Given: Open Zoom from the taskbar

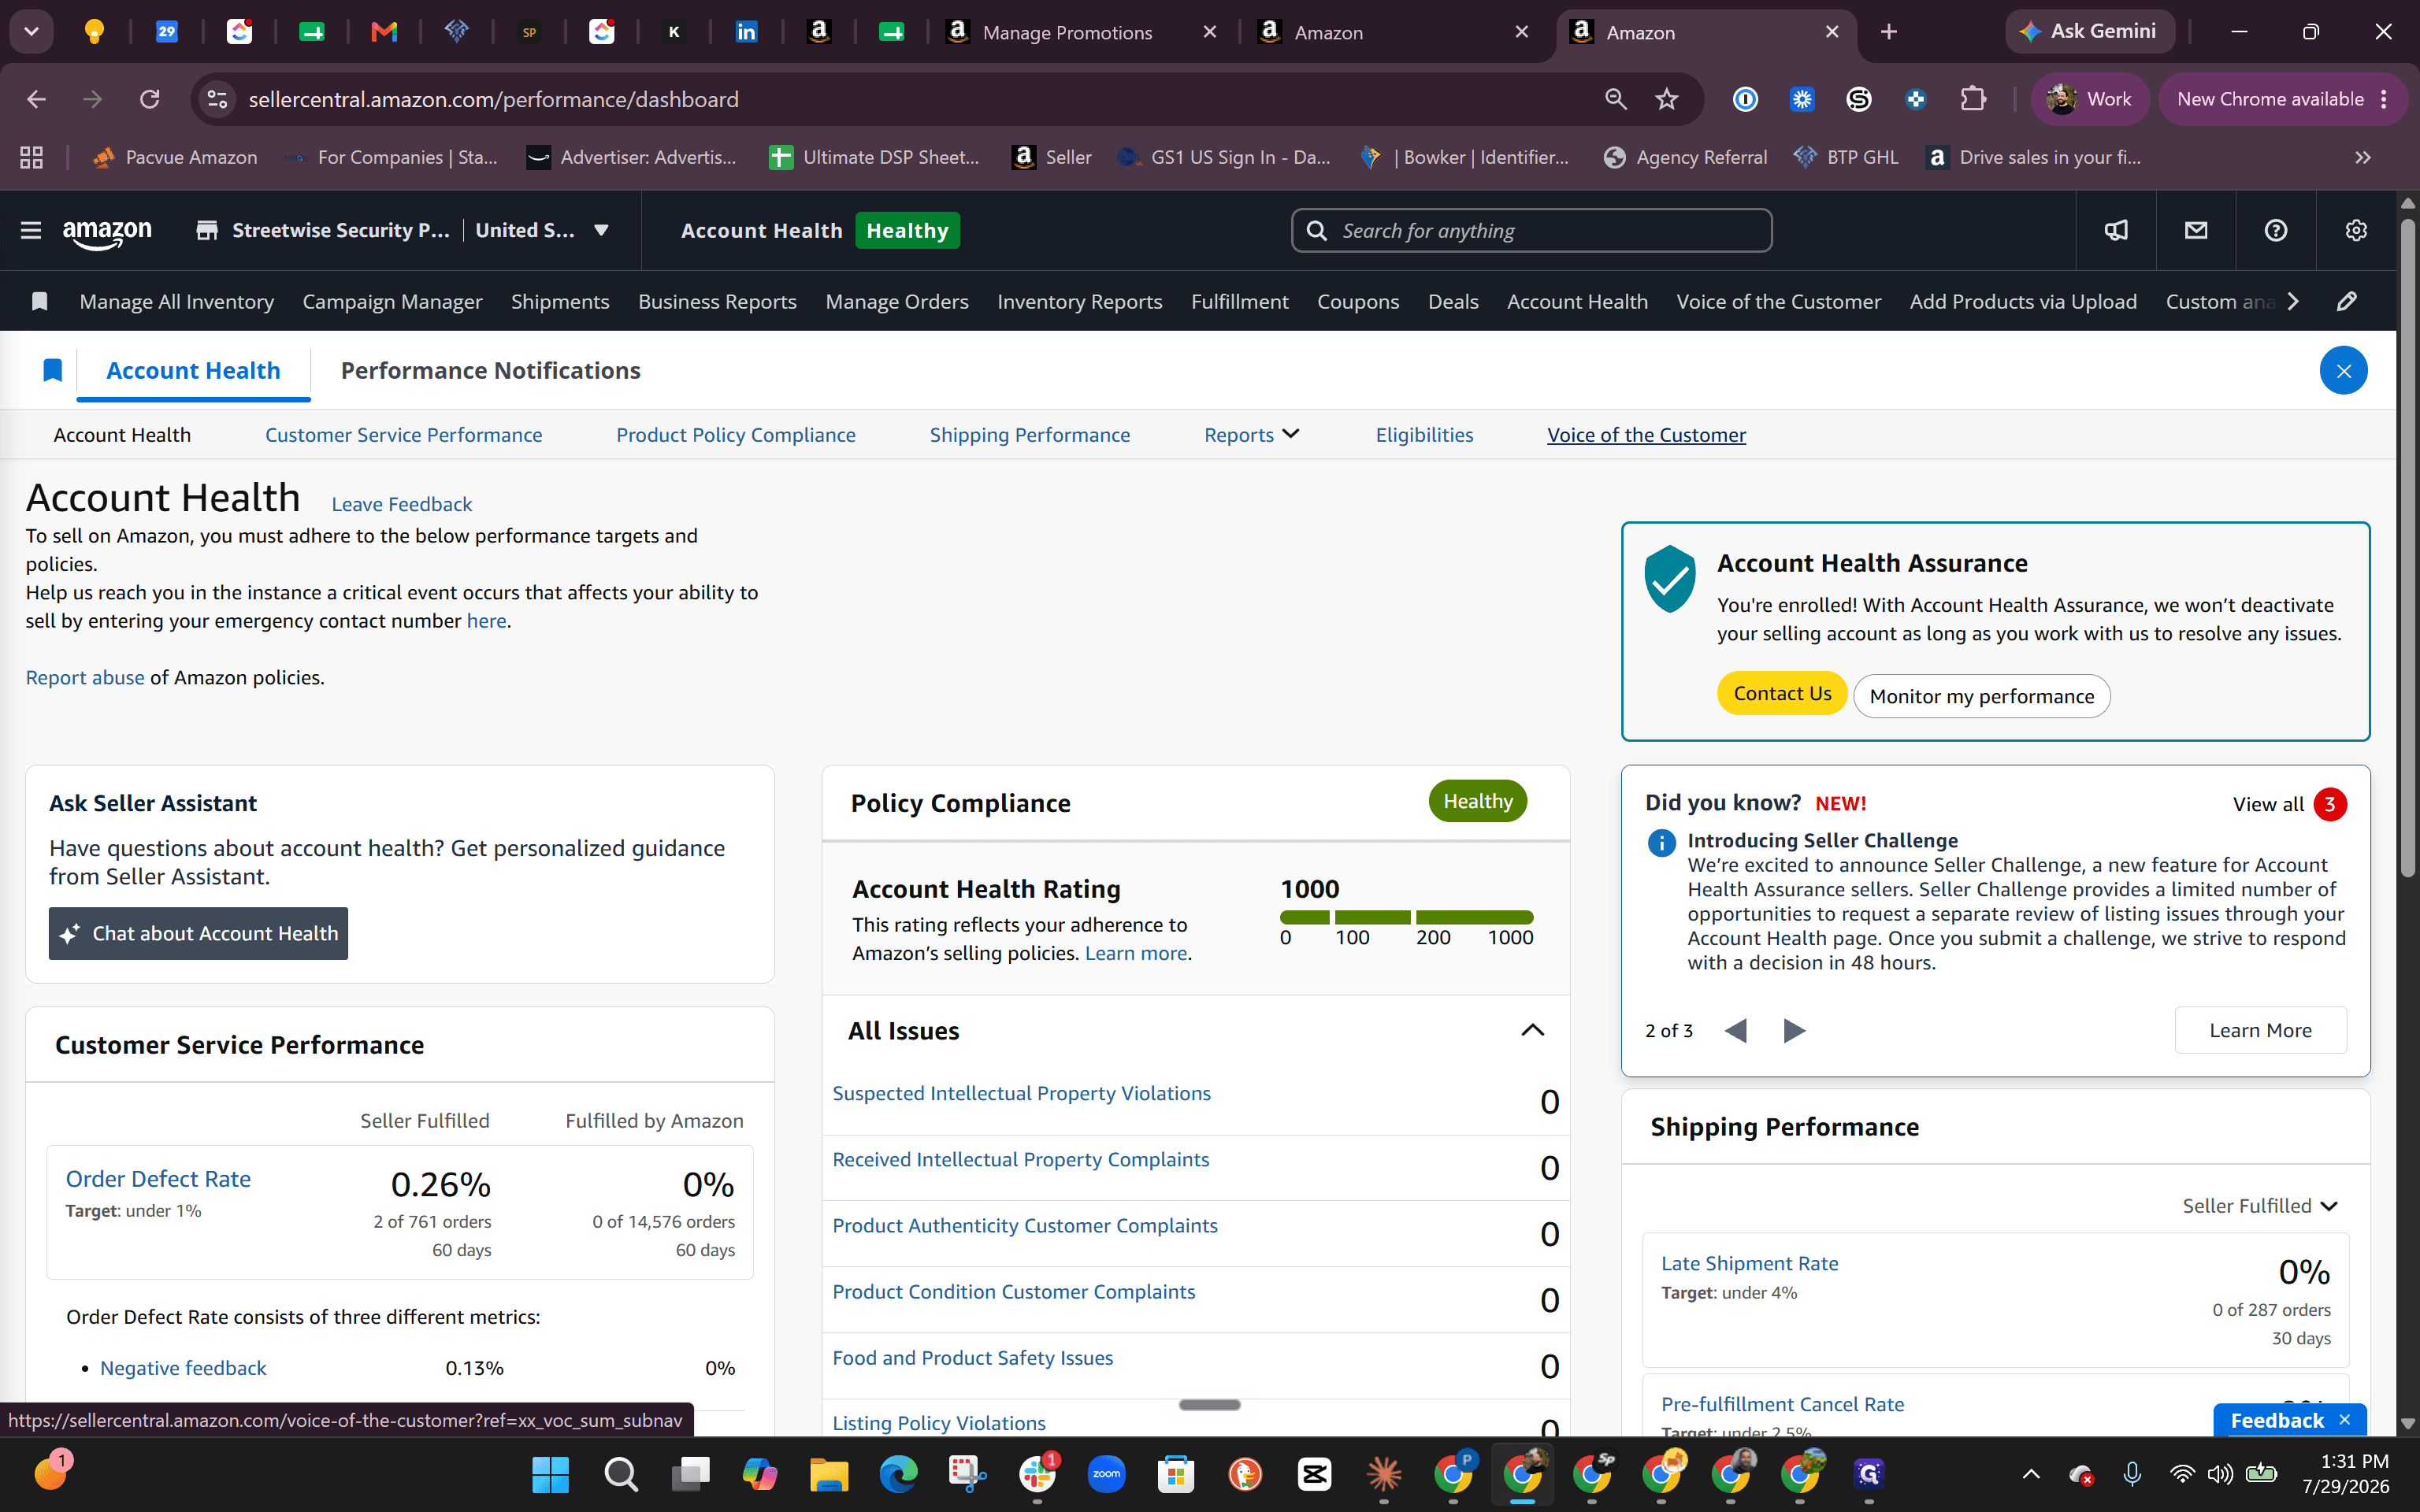Looking at the screenshot, I should 1106,1473.
